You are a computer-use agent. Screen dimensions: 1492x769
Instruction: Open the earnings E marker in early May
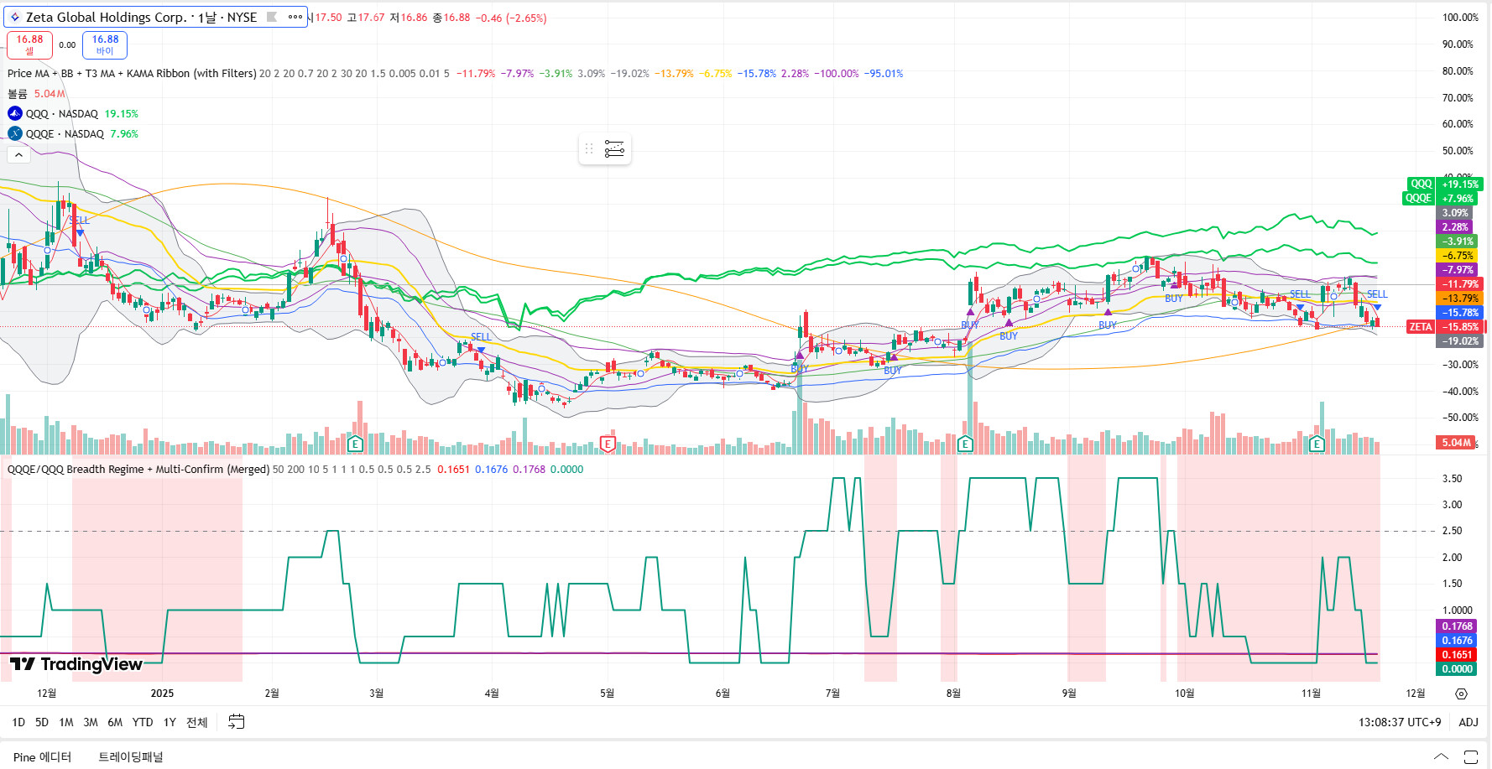point(608,444)
